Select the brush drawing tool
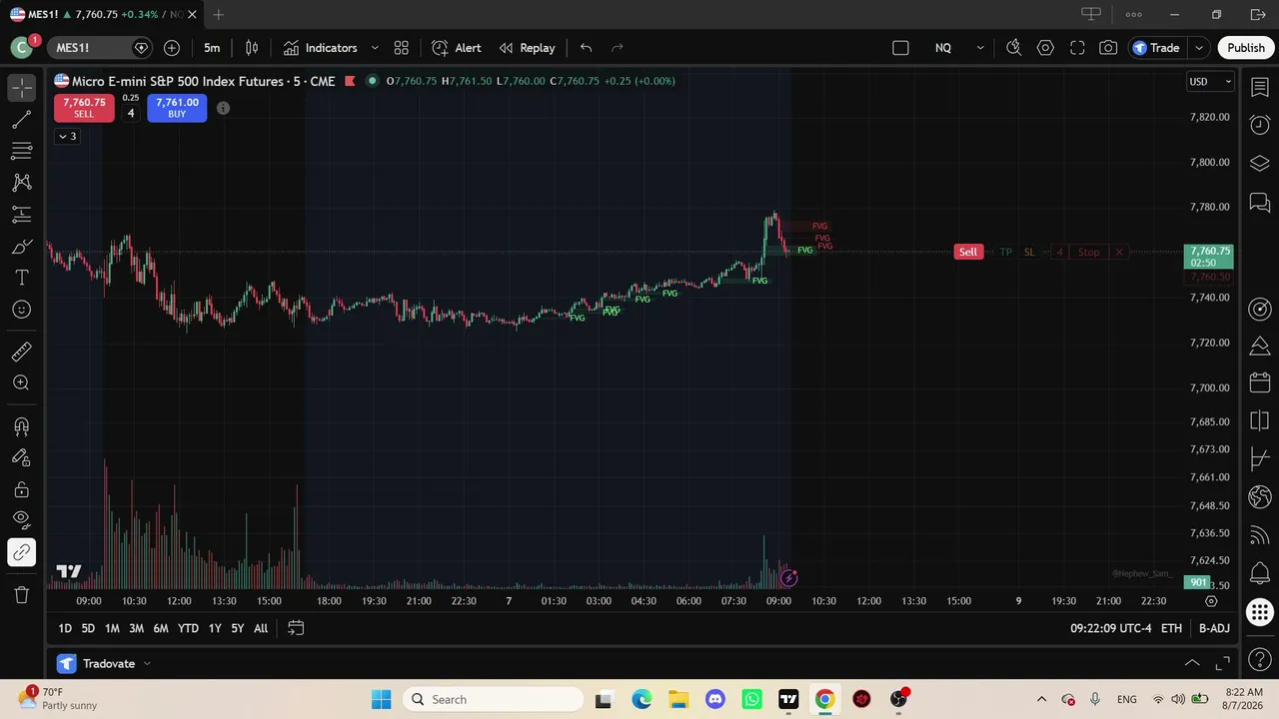Viewport: 1279px width, 719px height. (22, 247)
